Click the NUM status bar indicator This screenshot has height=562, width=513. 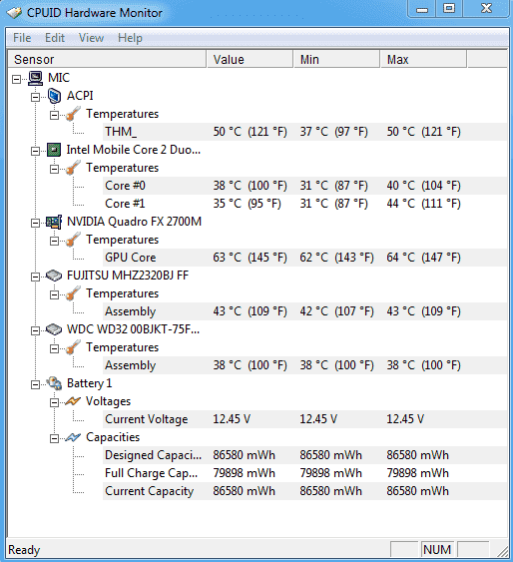(x=437, y=549)
